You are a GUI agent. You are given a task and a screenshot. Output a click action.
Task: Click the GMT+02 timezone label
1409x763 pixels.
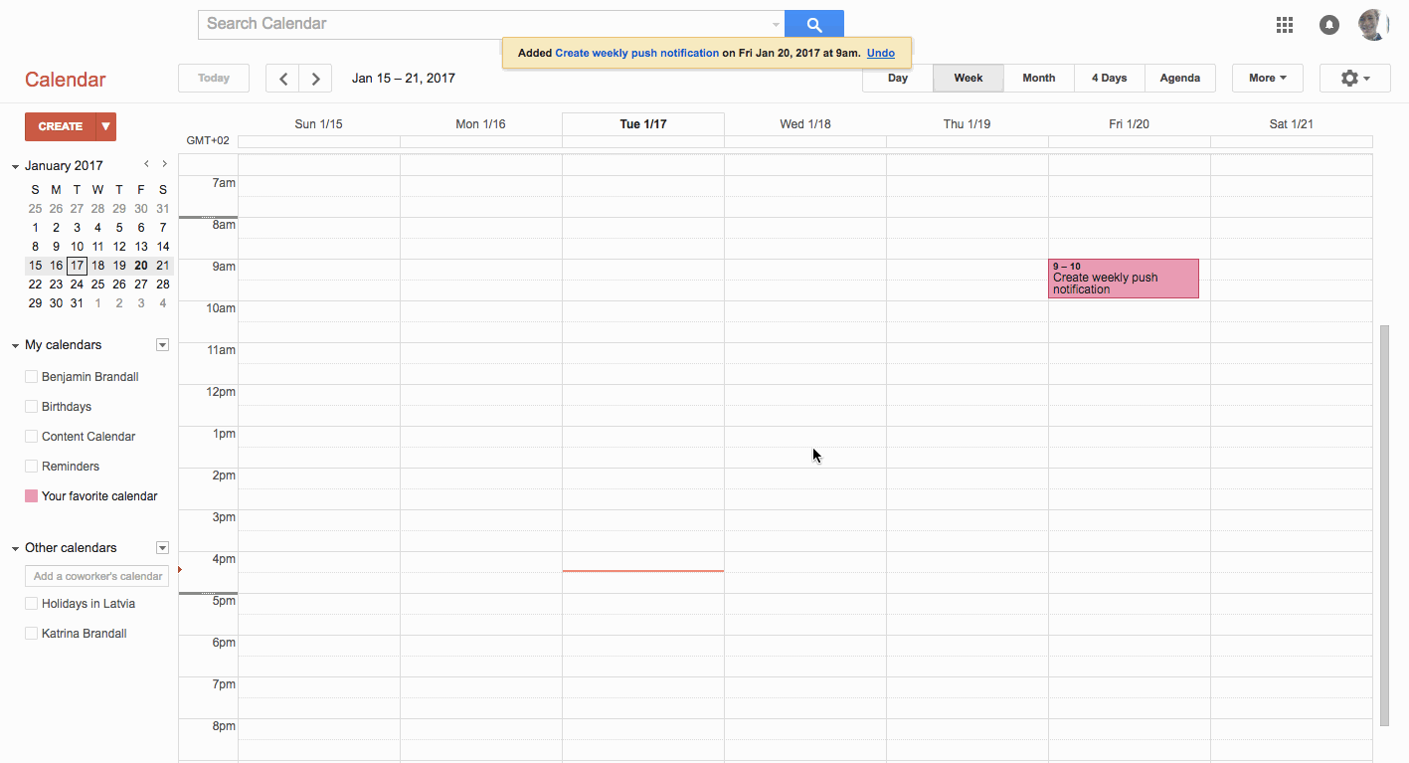pos(208,141)
